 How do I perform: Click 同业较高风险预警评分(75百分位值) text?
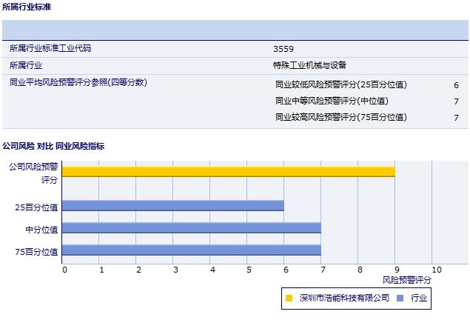[341, 117]
